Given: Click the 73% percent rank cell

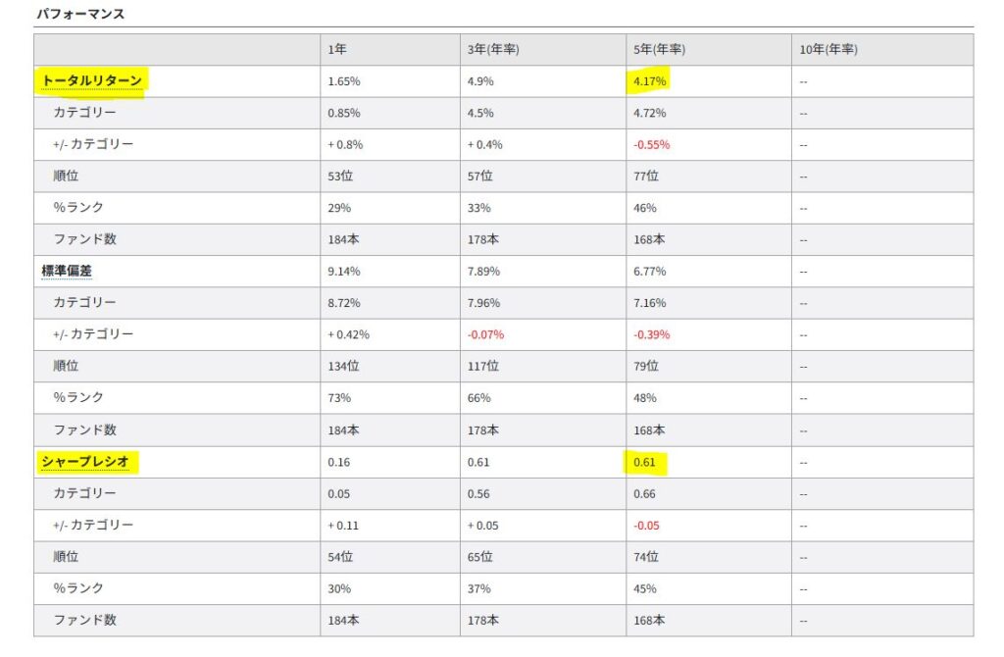Looking at the screenshot, I should (x=339, y=397).
